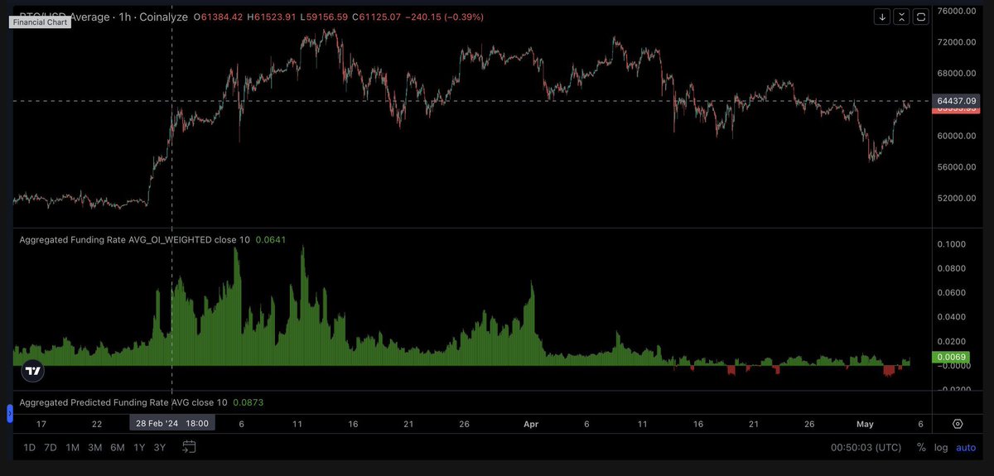The image size is (994, 476).
Task: Click the Financial Chart tooltip label
Action: 40,22
